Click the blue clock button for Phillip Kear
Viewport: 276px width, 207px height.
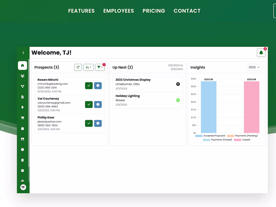98,123
